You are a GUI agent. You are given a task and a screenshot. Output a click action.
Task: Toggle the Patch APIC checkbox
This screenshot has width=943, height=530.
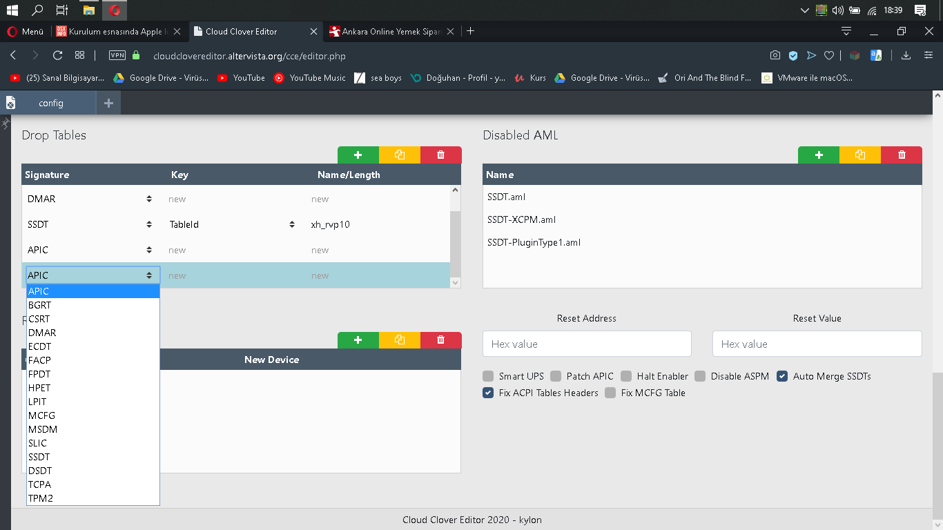[x=556, y=376]
